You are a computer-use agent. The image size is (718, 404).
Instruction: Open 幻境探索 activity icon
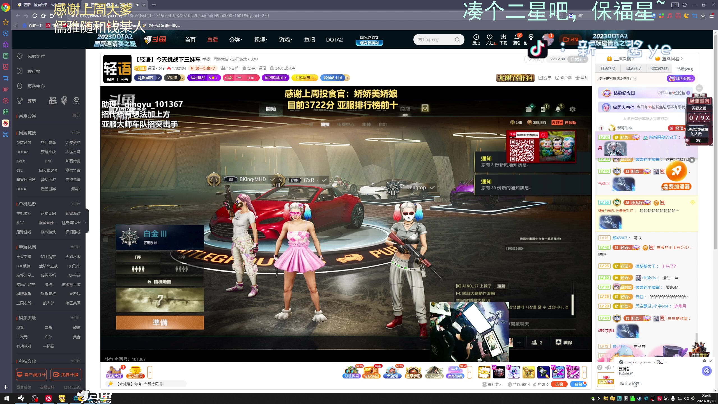(351, 372)
